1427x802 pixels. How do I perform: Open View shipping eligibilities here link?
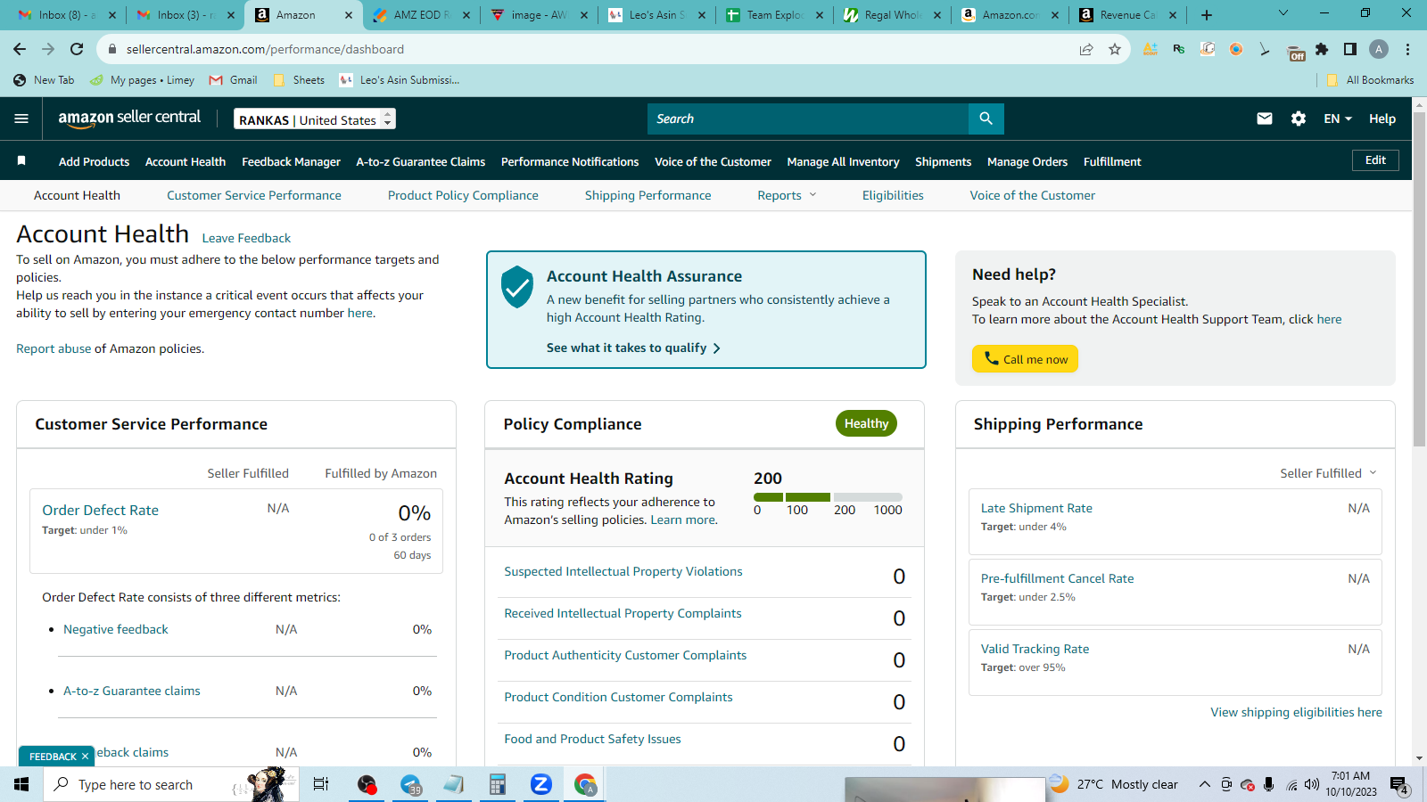point(1296,712)
